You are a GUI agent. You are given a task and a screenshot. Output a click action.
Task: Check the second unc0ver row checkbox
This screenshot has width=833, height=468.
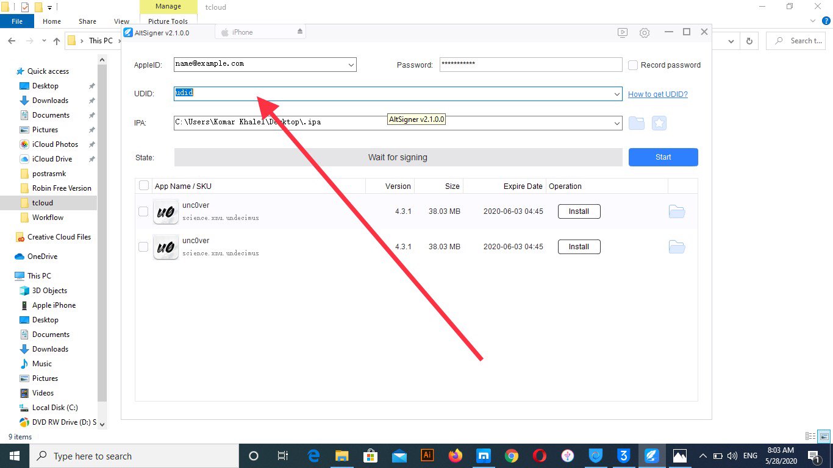[143, 247]
